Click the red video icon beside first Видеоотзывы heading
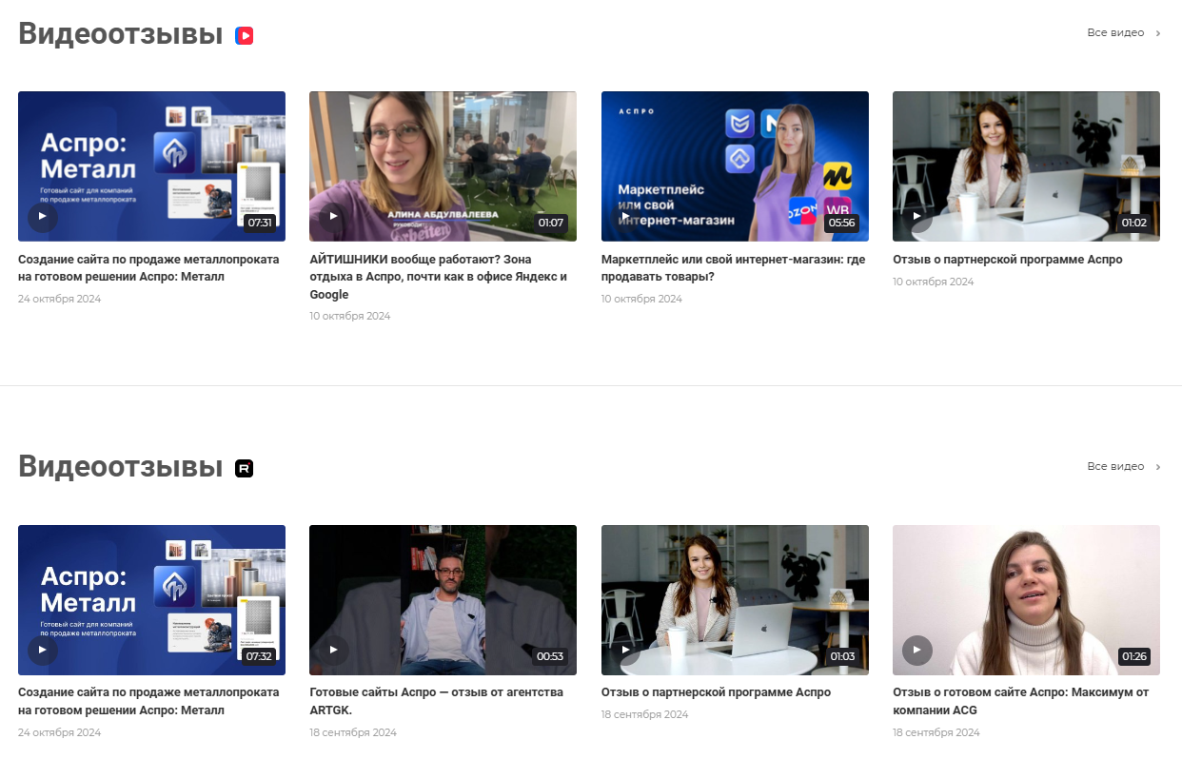Image resolution: width=1182 pixels, height=759 pixels. 245,36
